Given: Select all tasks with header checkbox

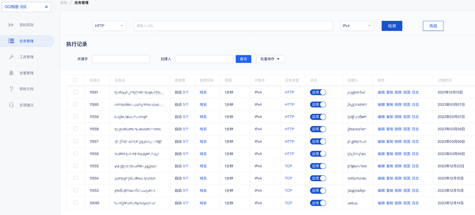Looking at the screenshot, I should [x=75, y=80].
